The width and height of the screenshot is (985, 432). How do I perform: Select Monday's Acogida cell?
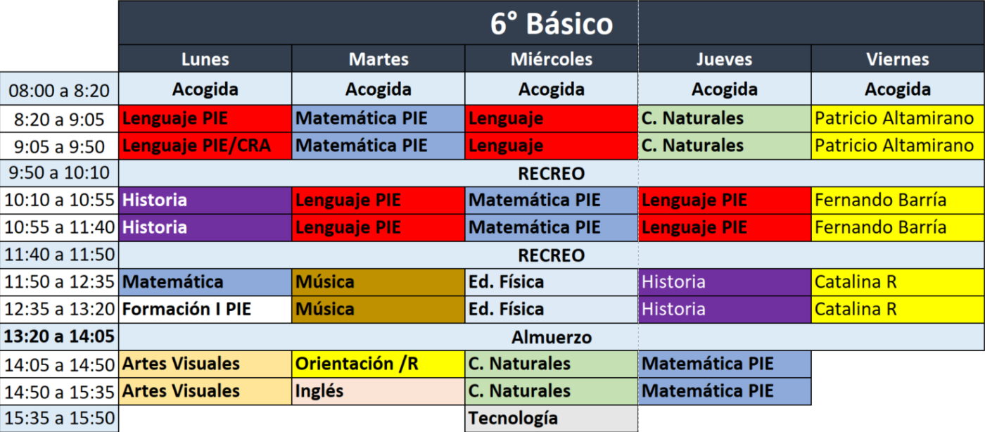tap(205, 89)
